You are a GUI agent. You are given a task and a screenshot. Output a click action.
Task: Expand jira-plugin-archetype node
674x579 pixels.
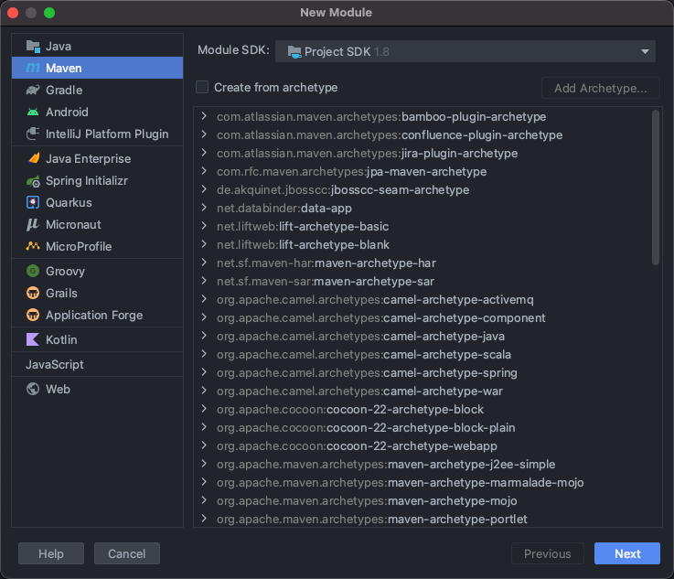click(204, 153)
